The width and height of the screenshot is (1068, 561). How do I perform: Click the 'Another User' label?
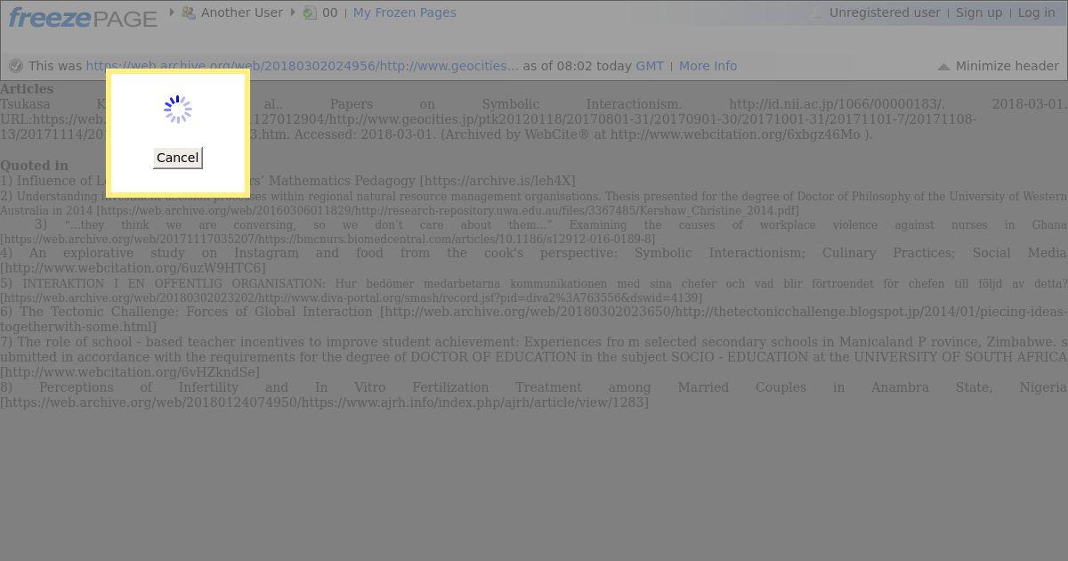point(242,12)
